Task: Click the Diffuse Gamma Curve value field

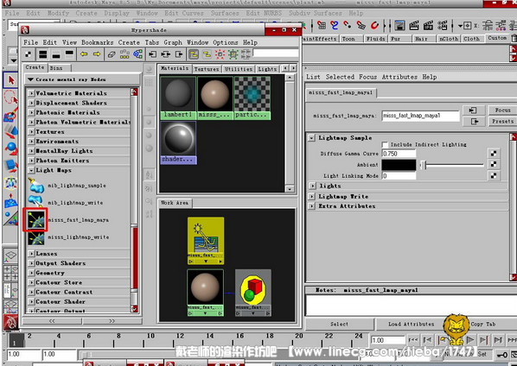Action: click(399, 154)
